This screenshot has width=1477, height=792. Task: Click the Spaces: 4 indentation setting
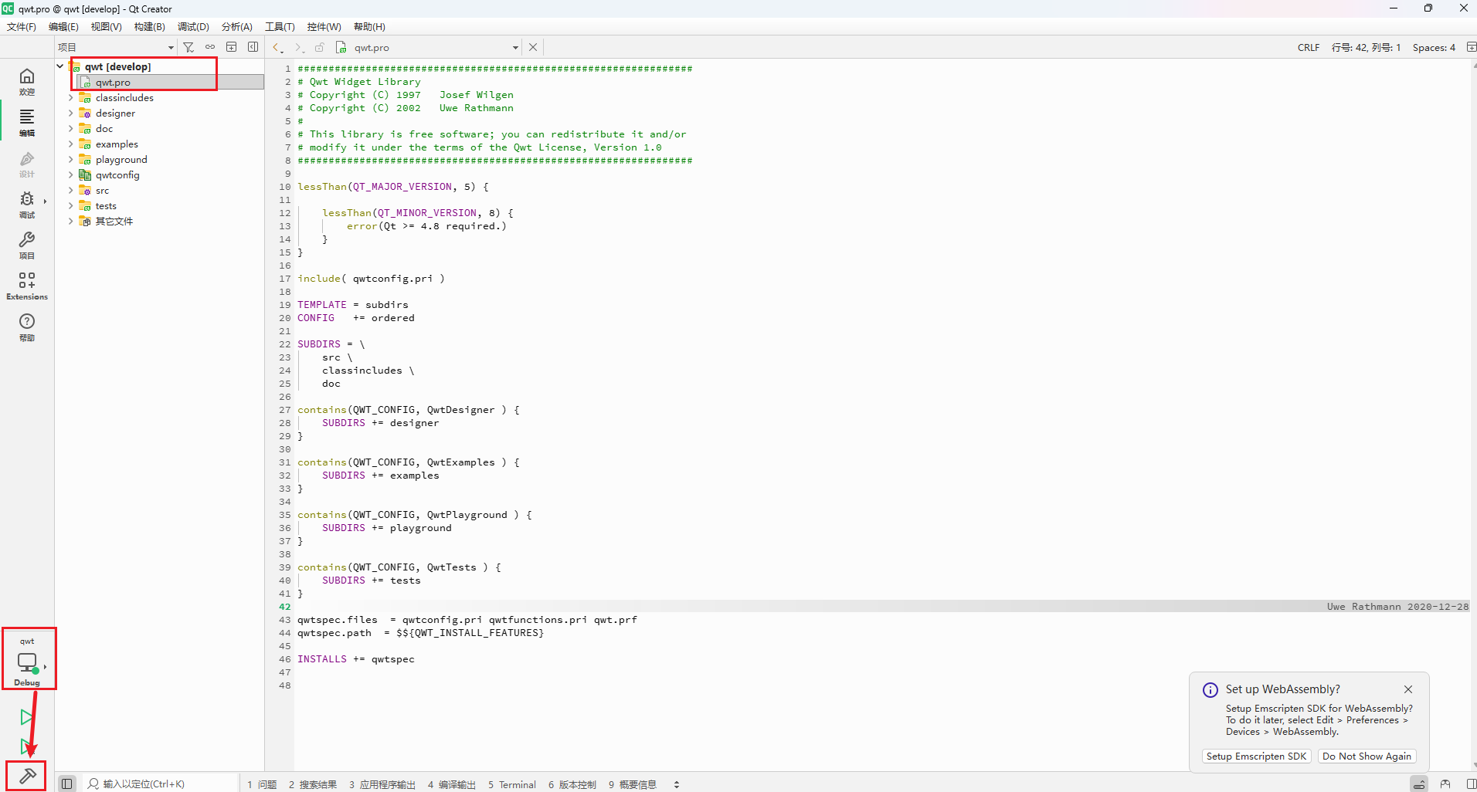click(x=1434, y=48)
